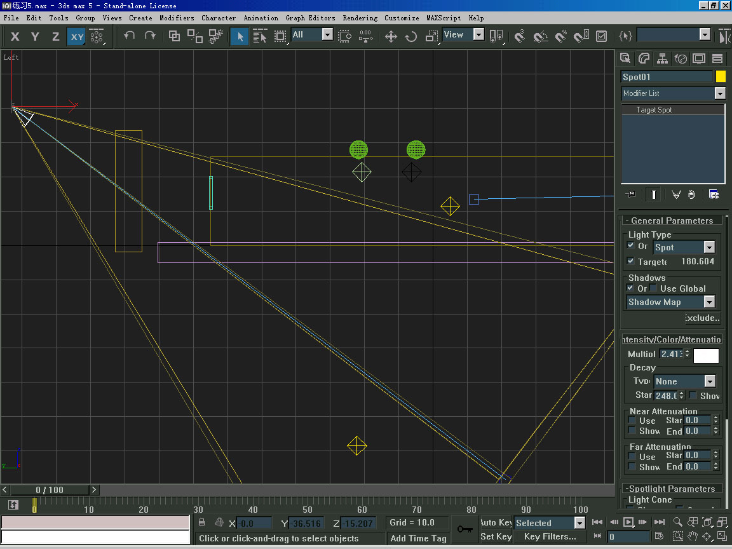This screenshot has width=732, height=549.
Task: Open the Motion command panel tab
Action: pos(681,58)
